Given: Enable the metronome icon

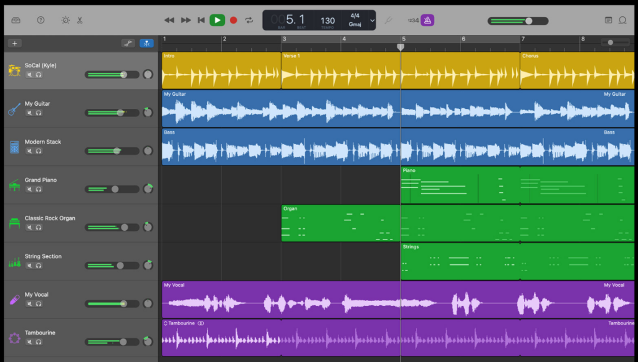Looking at the screenshot, I should click(x=426, y=20).
